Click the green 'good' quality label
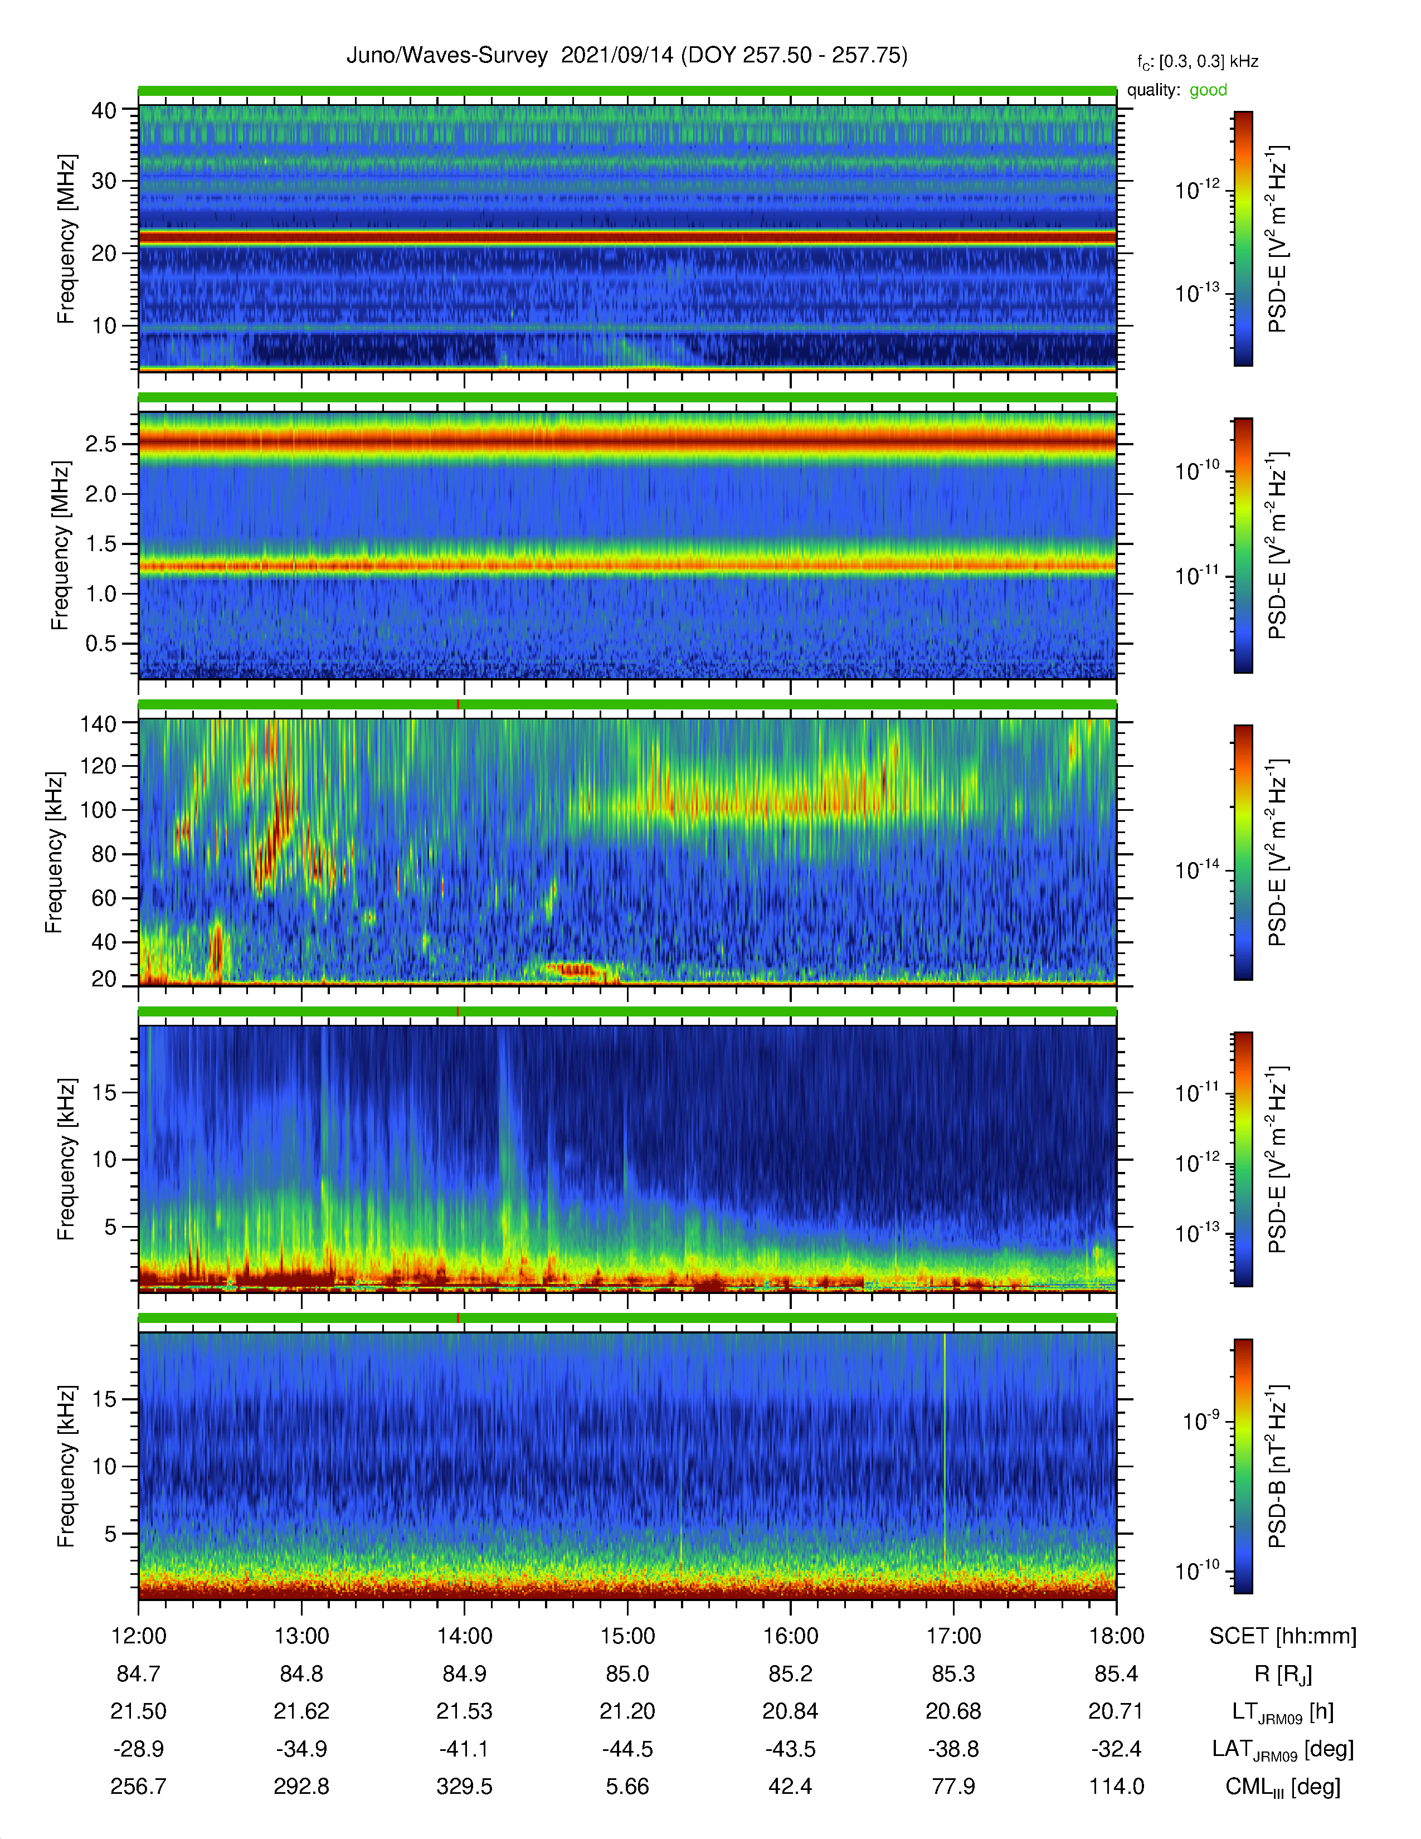This screenshot has height=1839, width=1421. coord(1208,90)
